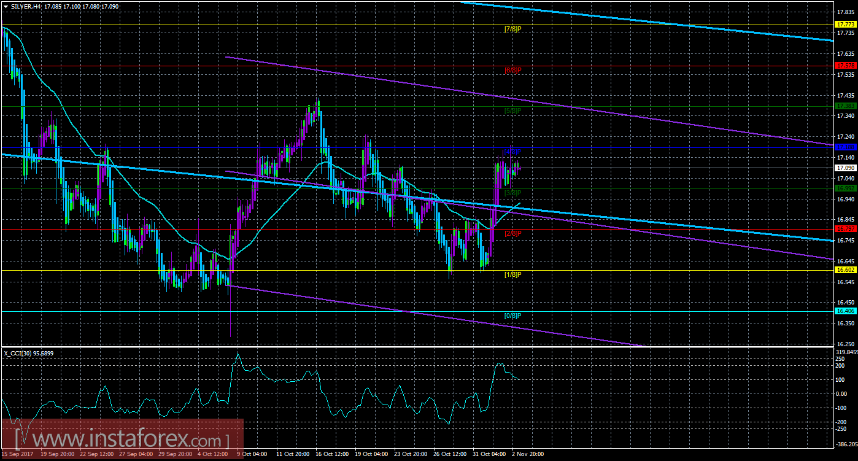Viewport: 858px width, 461px height.
Task: Click the 17.635 price axis label
Action: pyautogui.click(x=845, y=53)
